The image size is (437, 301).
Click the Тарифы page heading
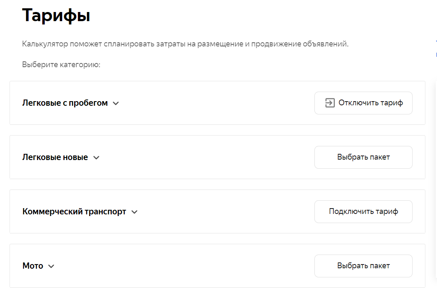56,15
